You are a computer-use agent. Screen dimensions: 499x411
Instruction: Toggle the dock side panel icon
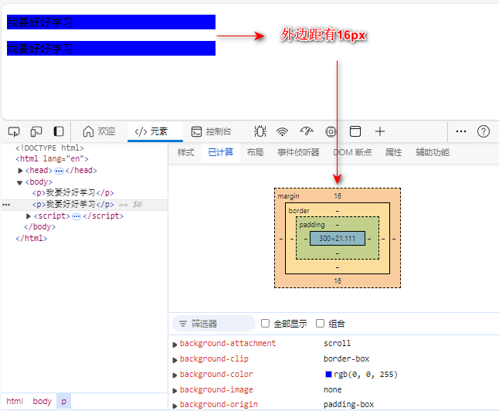(x=59, y=131)
